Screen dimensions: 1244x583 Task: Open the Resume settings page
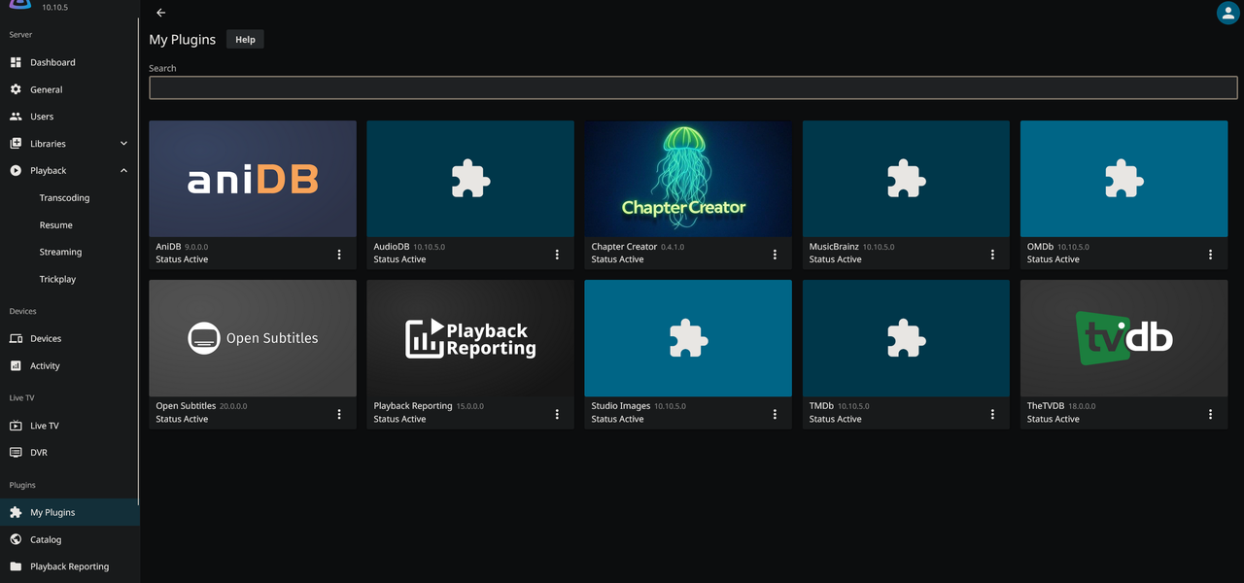tap(56, 225)
